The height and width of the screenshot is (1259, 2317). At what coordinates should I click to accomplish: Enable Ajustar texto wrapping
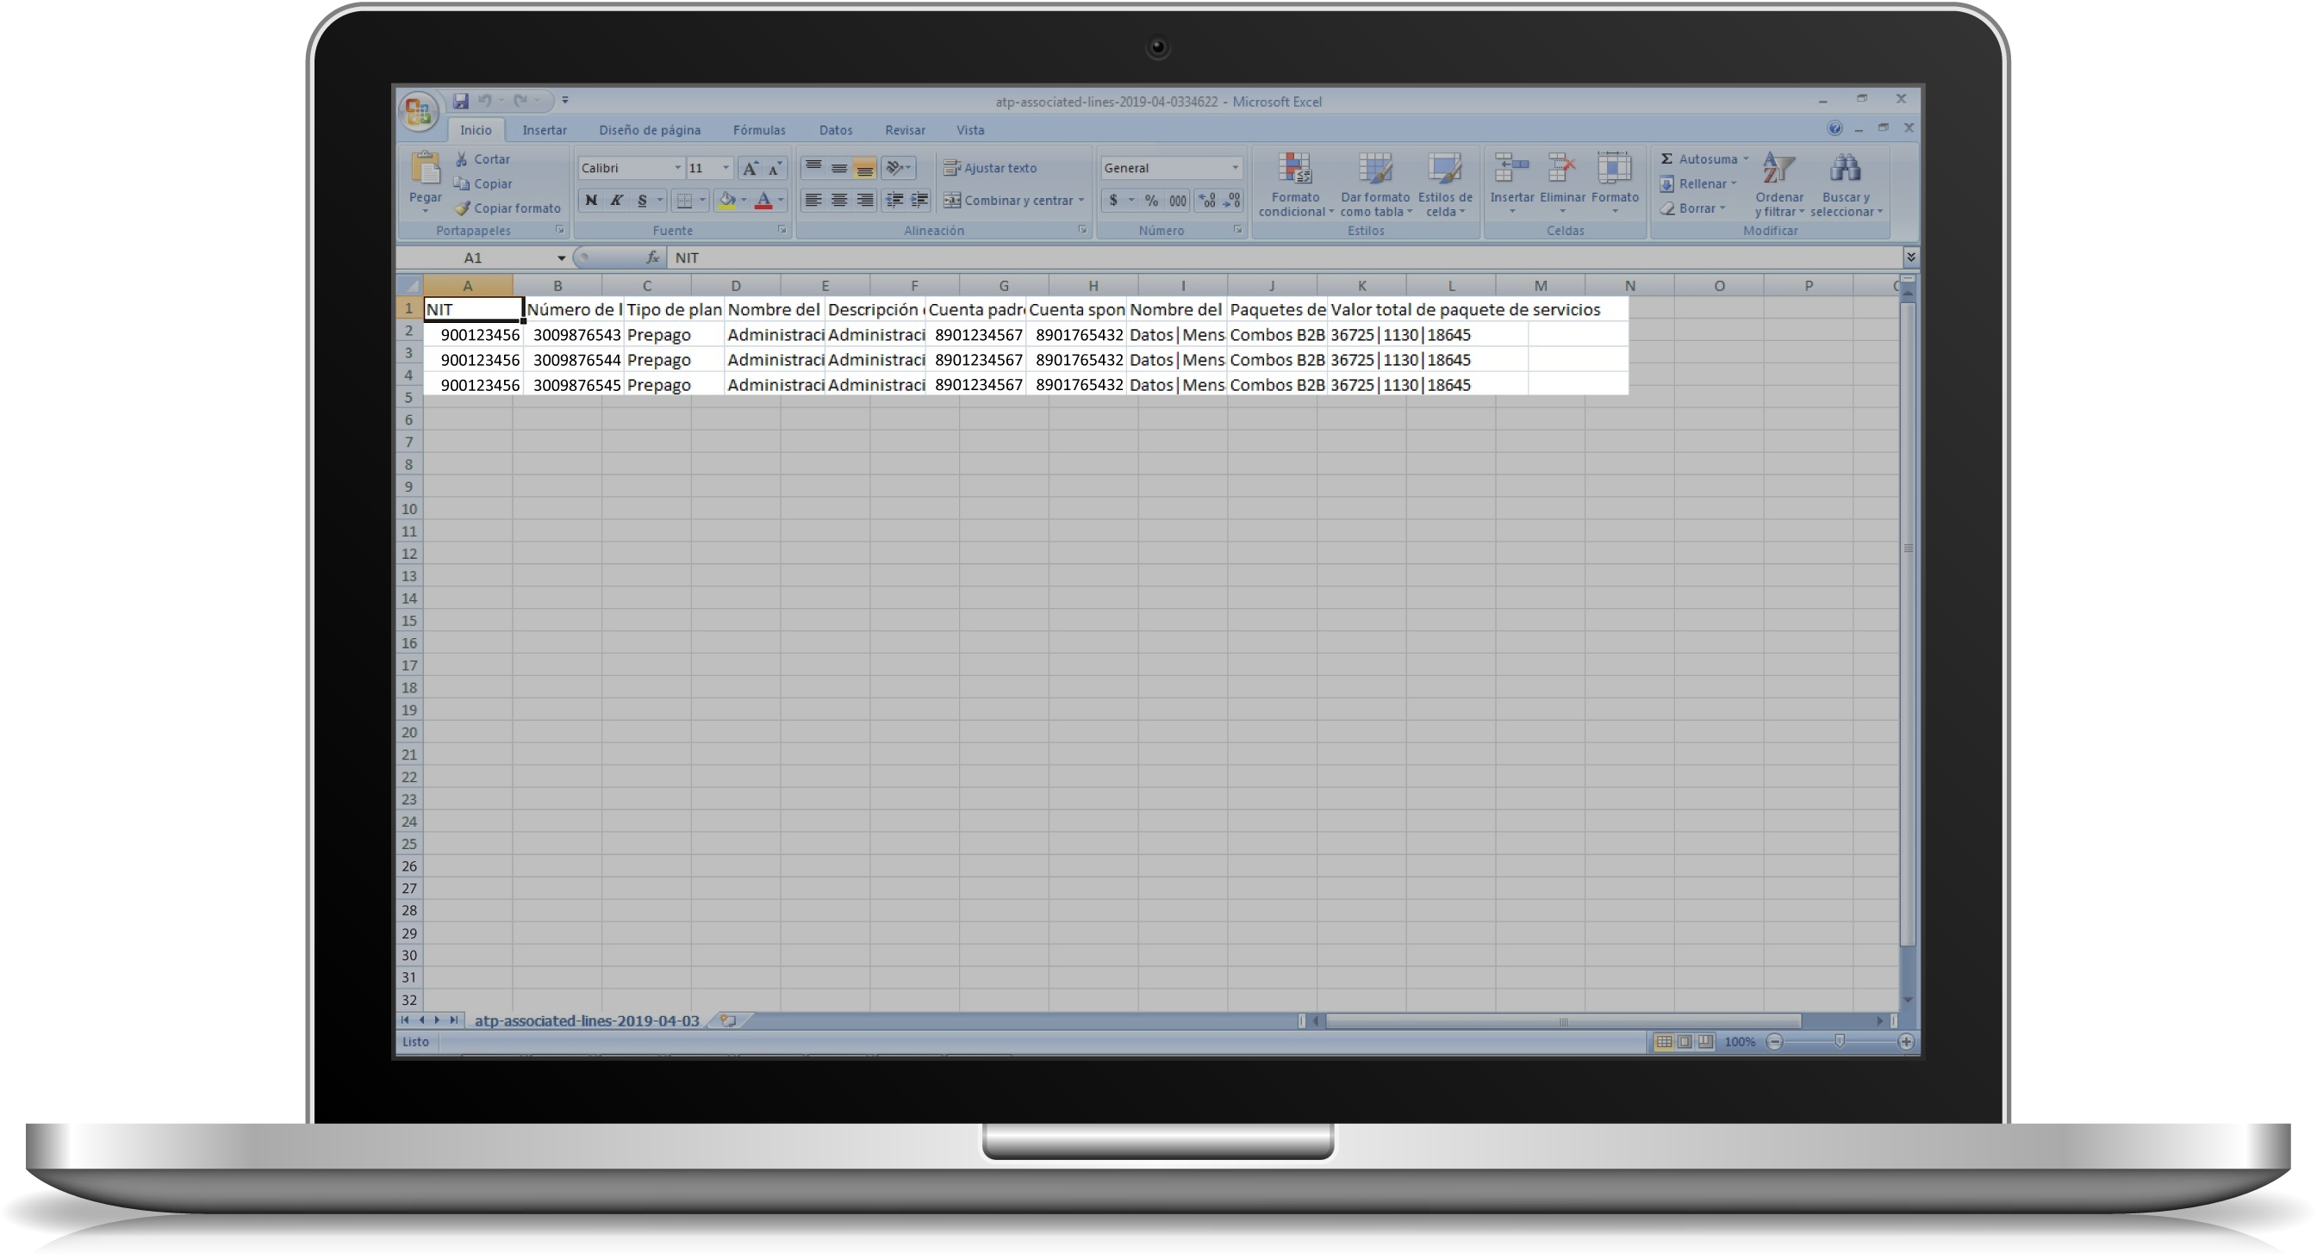point(990,168)
